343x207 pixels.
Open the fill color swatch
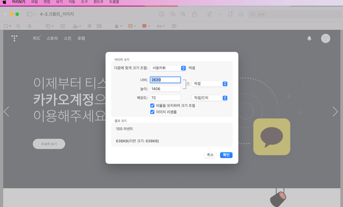click(146, 26)
